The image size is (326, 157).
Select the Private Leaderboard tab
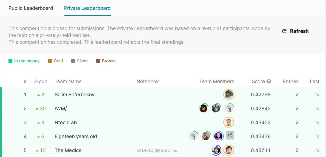click(87, 8)
